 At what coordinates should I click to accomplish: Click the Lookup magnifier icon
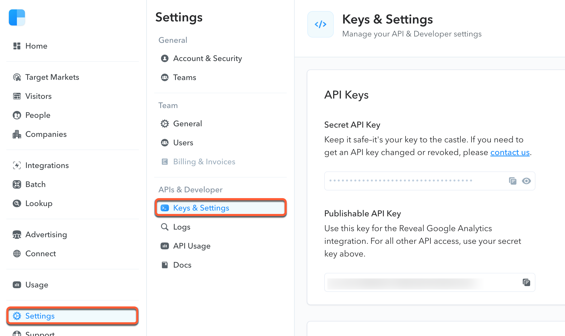17,203
